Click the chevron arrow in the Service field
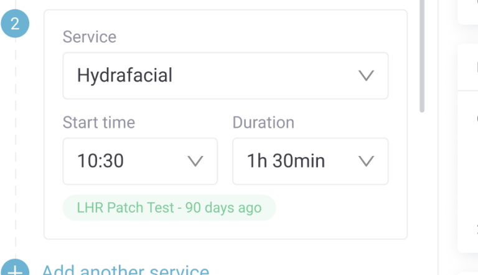Image resolution: width=478 pixels, height=275 pixels. (x=367, y=76)
